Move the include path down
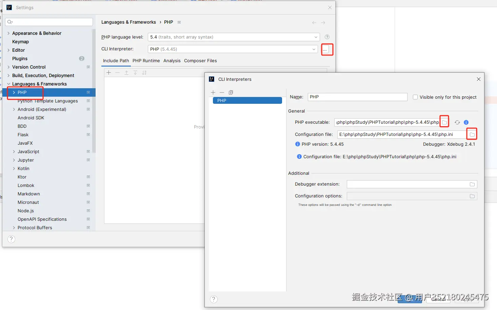Viewport: 497px width, 310px height. pyautogui.click(x=135, y=72)
